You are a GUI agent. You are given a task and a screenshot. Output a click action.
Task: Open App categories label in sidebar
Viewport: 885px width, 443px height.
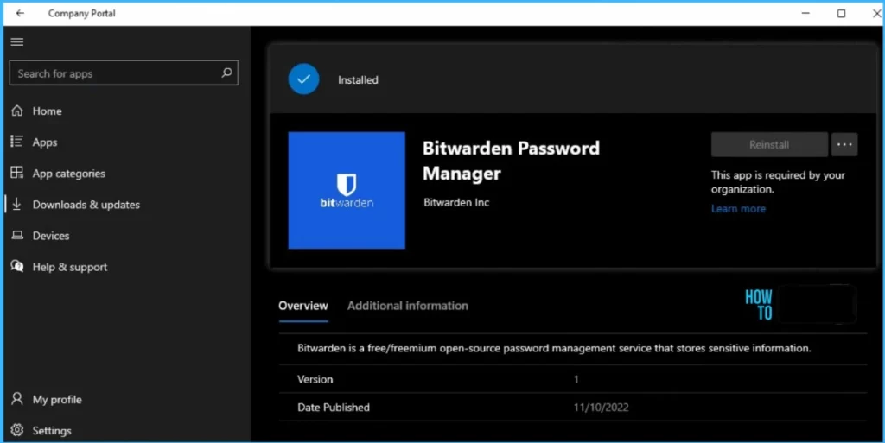pyautogui.click(x=68, y=174)
